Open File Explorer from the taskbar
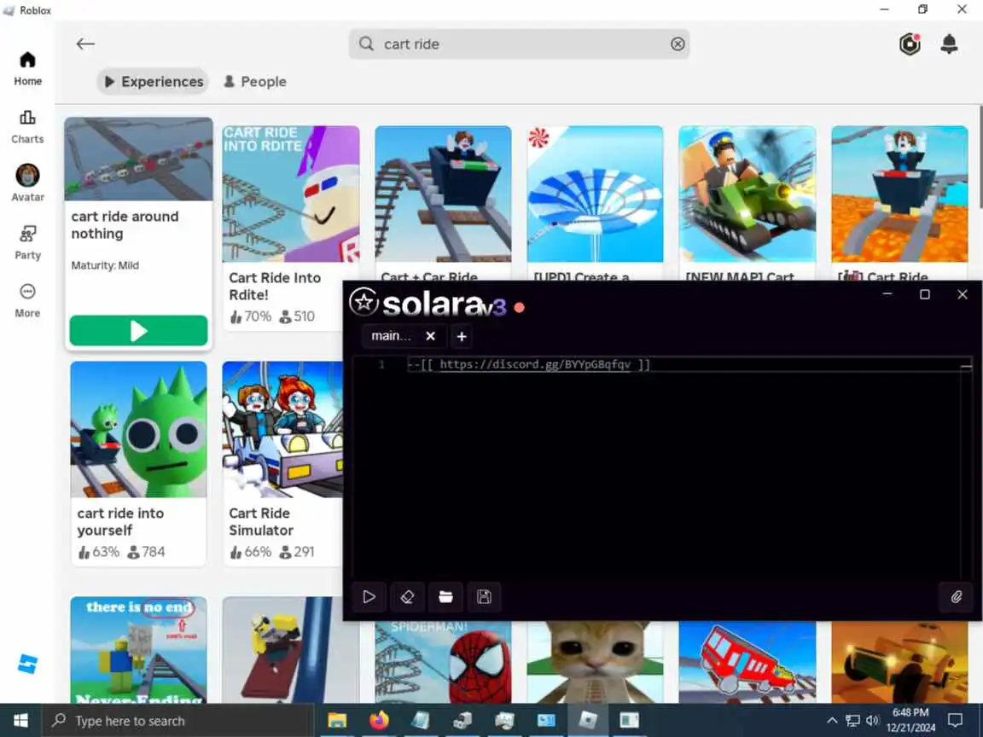The height and width of the screenshot is (737, 983). pyautogui.click(x=337, y=721)
